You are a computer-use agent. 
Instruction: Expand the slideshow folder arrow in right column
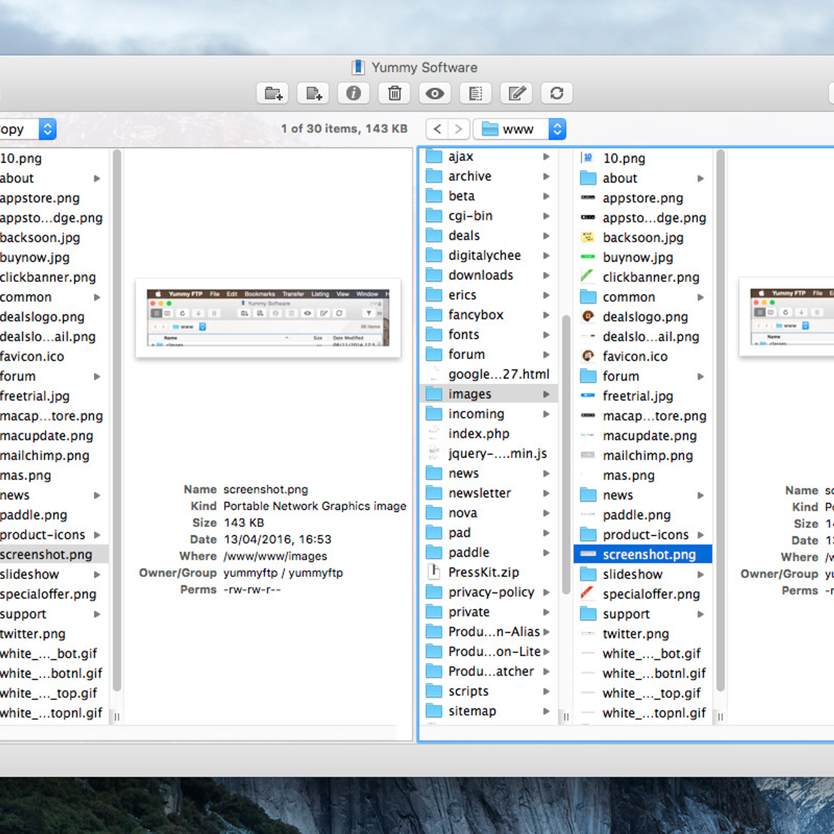point(701,574)
